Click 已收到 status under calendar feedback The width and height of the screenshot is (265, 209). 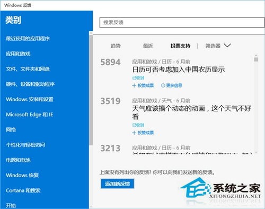(x=138, y=78)
